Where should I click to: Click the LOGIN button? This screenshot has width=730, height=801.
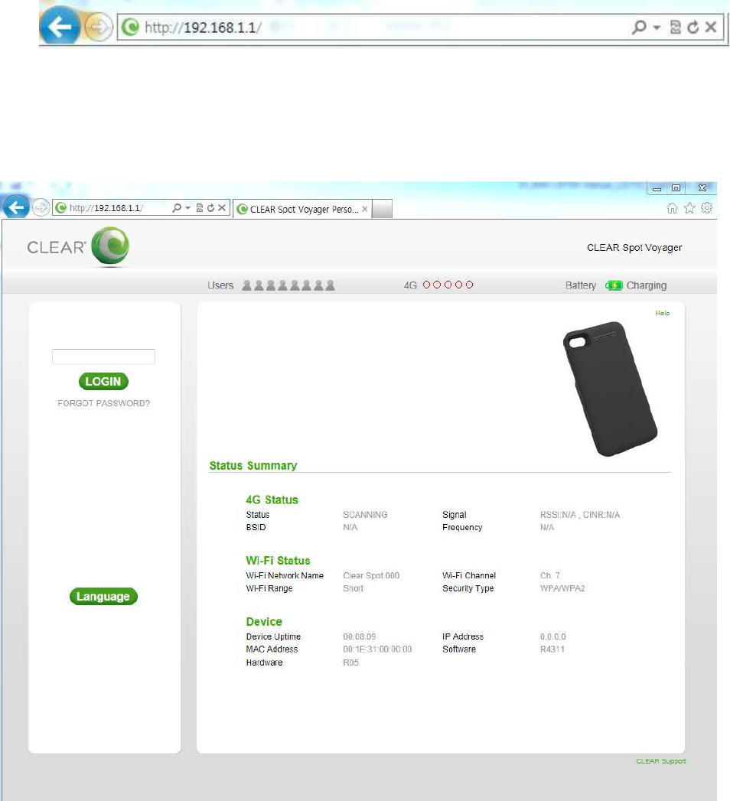pos(104,381)
